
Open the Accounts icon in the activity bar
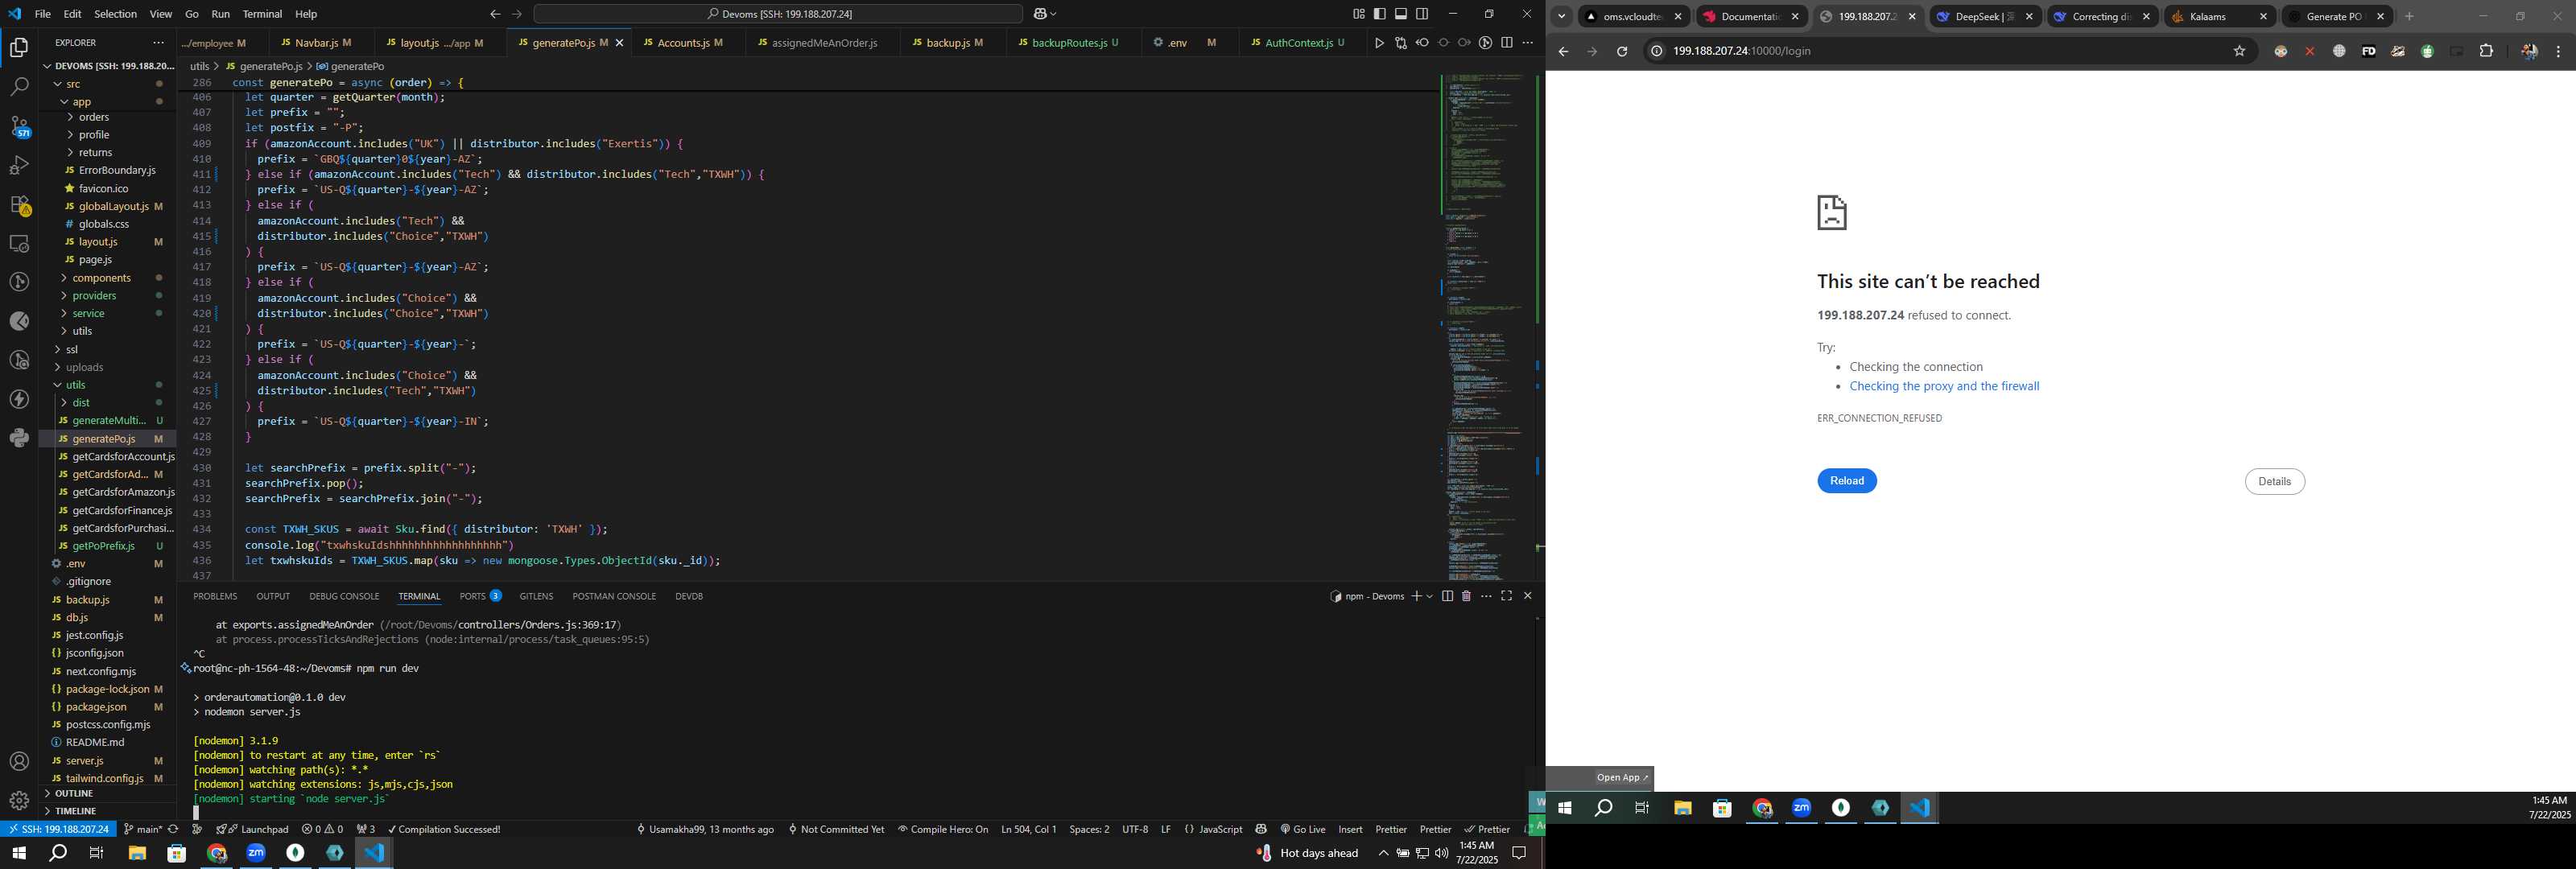pyautogui.click(x=19, y=762)
